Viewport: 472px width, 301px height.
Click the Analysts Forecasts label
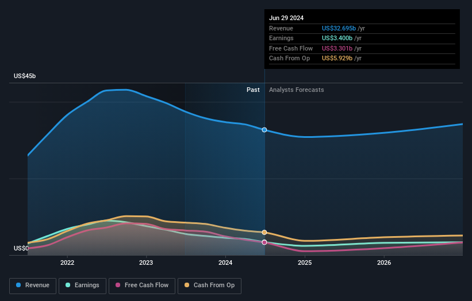[297, 90]
